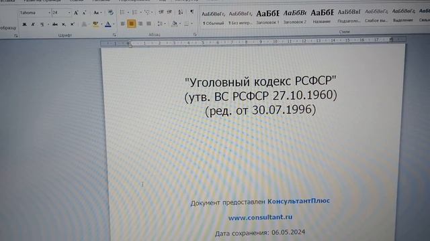Screen dimensions: 430x241
Task: Click the line "(утв. ВС РСФСР 27.10.1960)"
Action: [261, 96]
